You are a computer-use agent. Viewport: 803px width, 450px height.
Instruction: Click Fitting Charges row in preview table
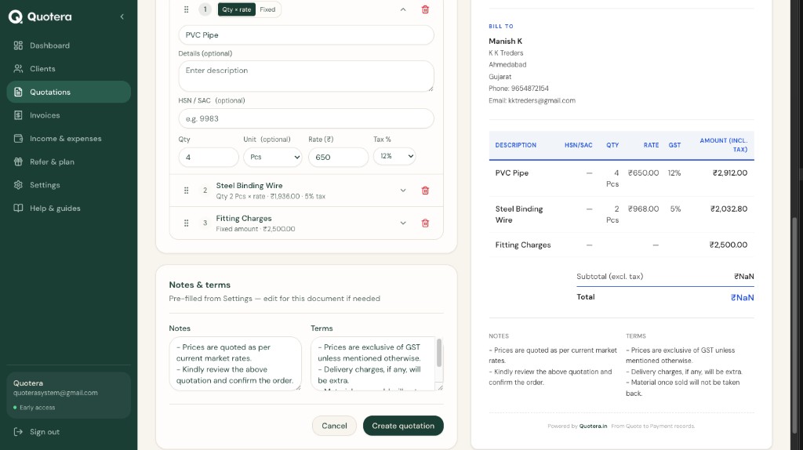621,245
